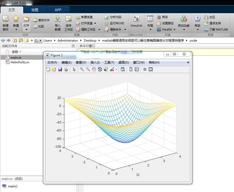Click 运行并计时 run and time
This screenshot has height=192, width=234.
[x=115, y=23]
